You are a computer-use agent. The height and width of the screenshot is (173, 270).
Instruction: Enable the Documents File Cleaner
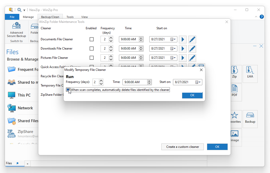point(92,39)
